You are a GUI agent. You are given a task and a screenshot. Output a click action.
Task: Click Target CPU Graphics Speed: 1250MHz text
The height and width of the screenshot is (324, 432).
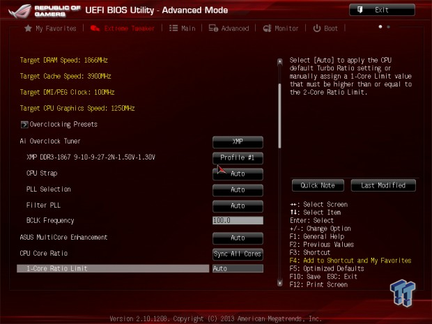coord(77,108)
